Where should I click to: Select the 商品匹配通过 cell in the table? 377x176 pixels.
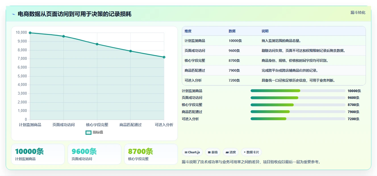pos(195,71)
